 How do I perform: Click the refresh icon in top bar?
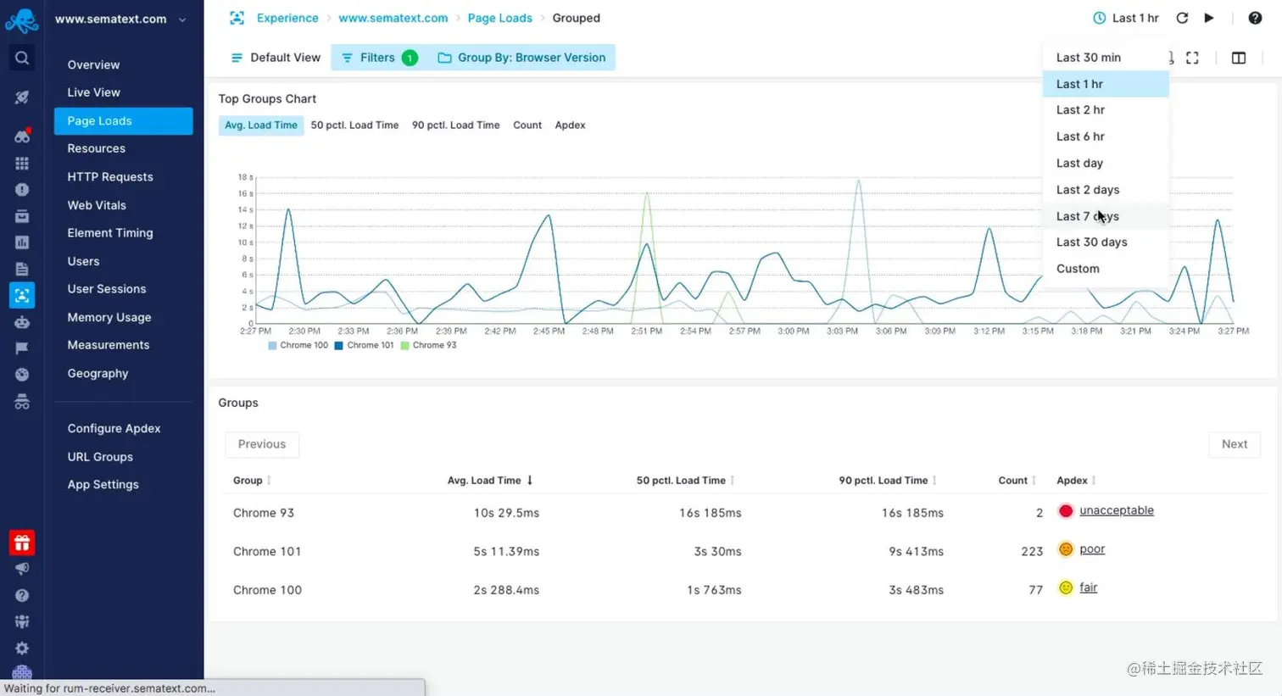click(x=1182, y=18)
